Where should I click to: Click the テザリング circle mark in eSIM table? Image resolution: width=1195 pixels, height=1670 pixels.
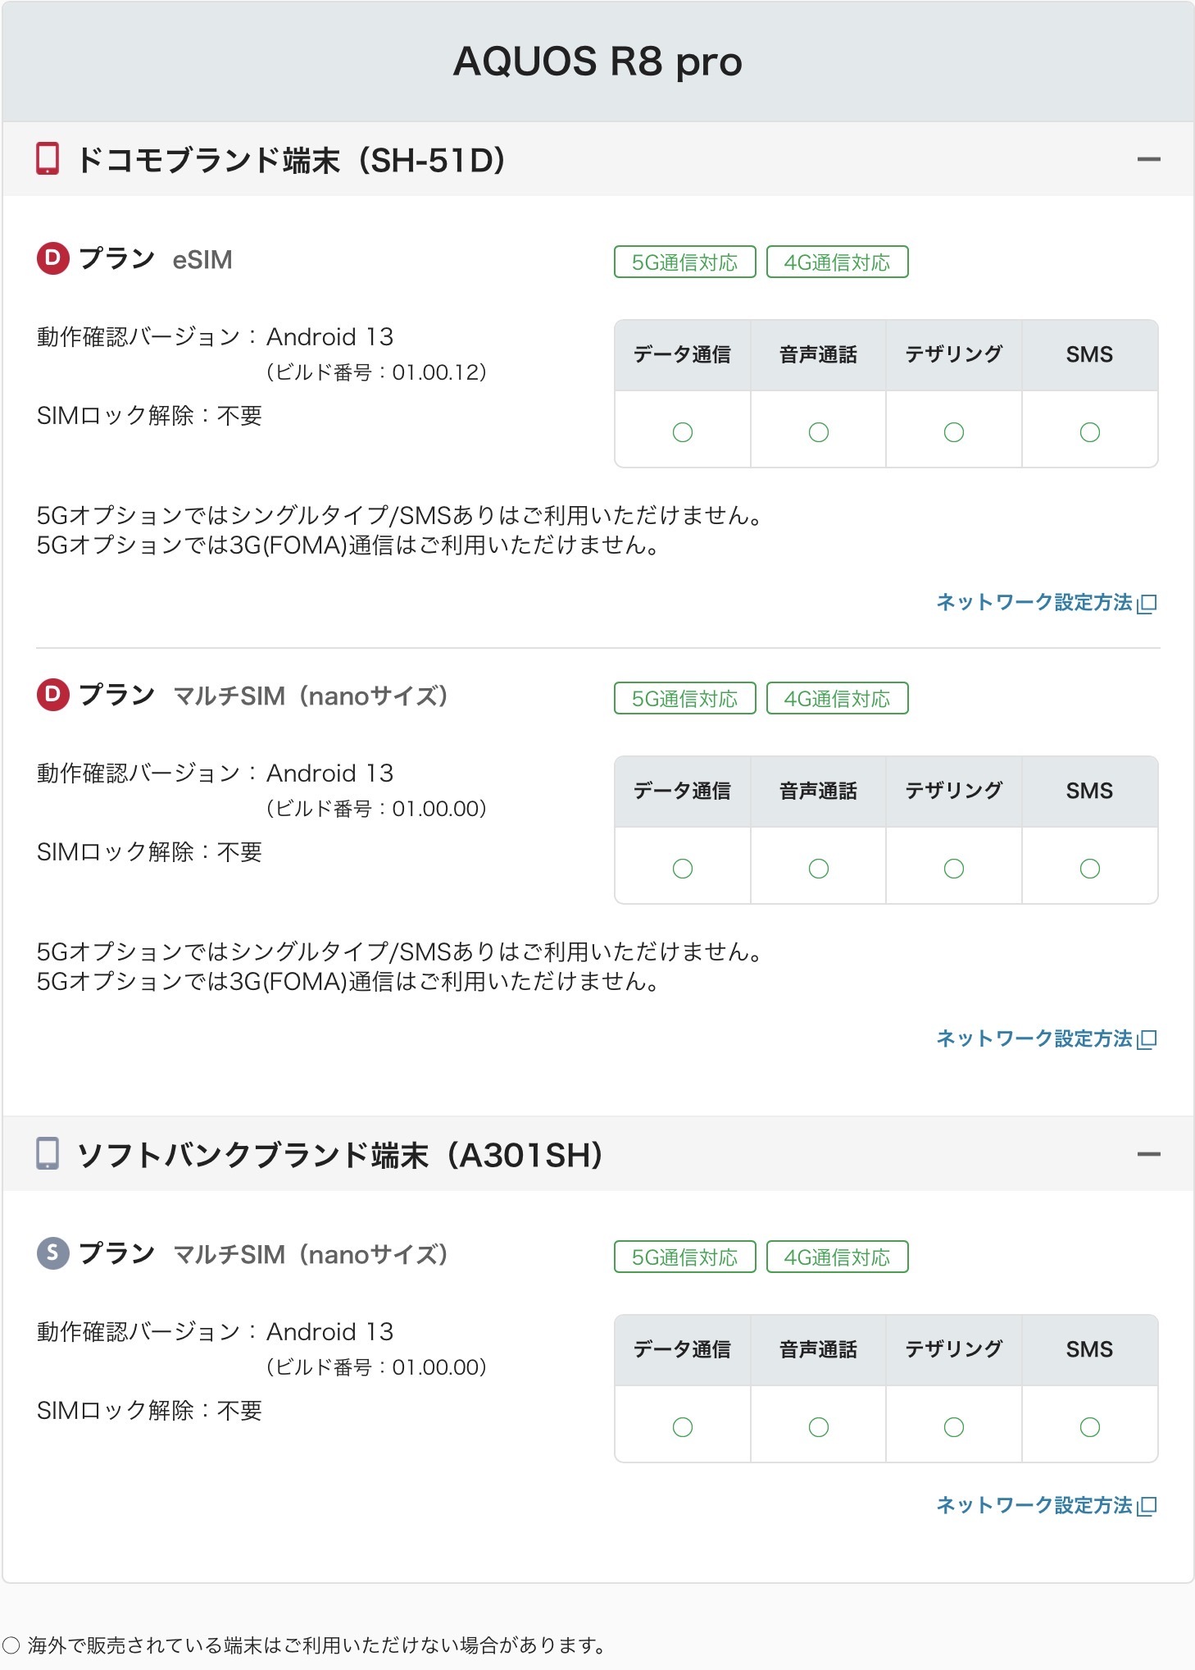[953, 432]
